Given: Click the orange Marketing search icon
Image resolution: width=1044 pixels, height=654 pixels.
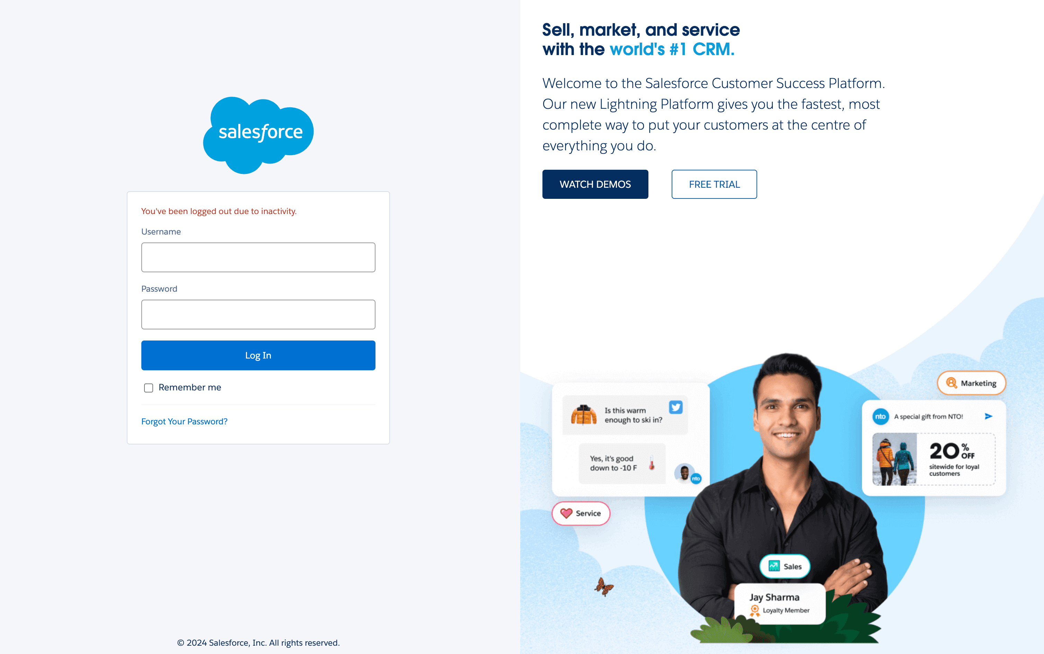Looking at the screenshot, I should 952,383.
